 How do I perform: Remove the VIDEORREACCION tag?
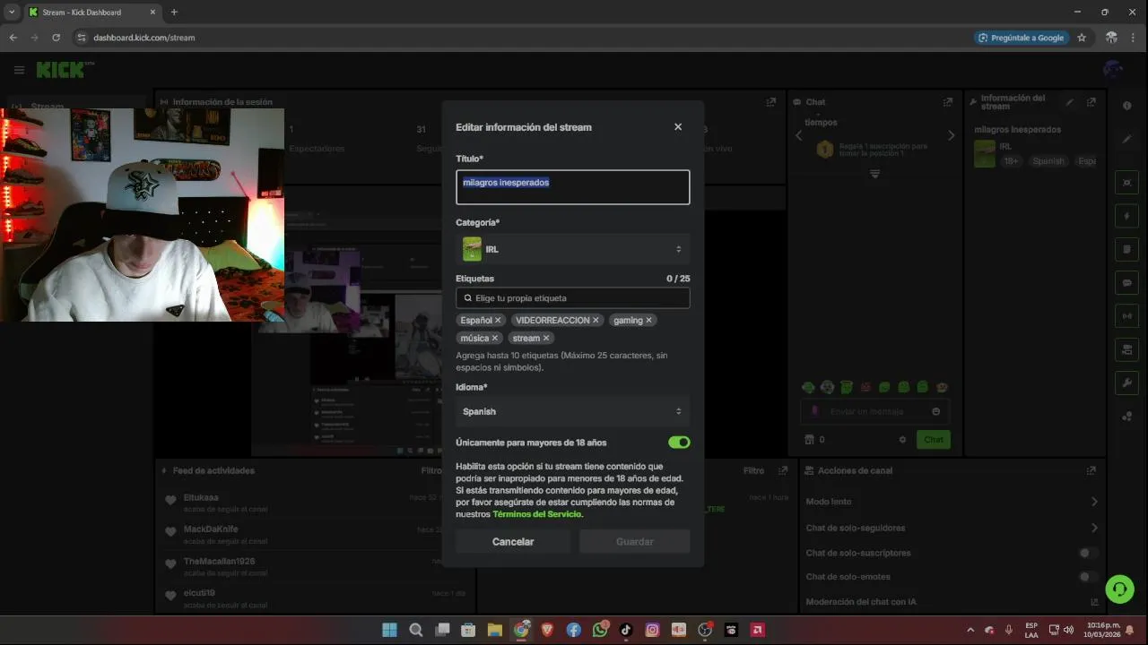coord(596,320)
